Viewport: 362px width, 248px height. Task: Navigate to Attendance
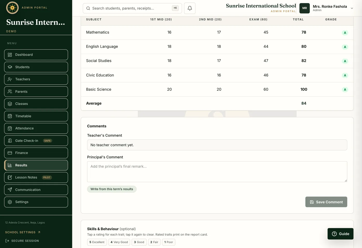(36, 128)
